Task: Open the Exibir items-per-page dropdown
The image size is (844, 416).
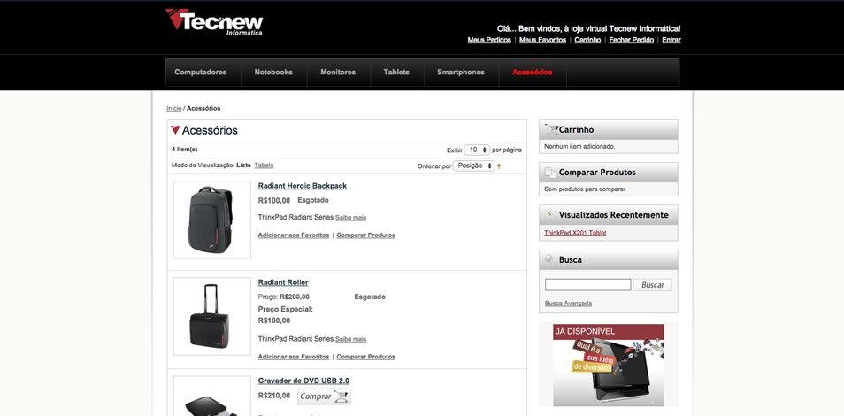Action: point(477,150)
